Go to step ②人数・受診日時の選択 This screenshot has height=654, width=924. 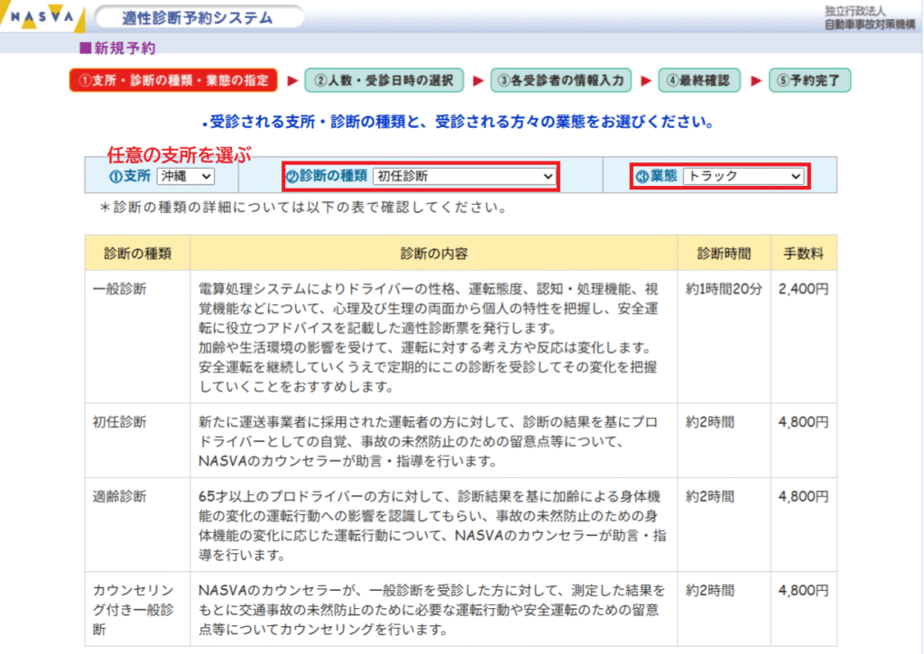coord(383,80)
